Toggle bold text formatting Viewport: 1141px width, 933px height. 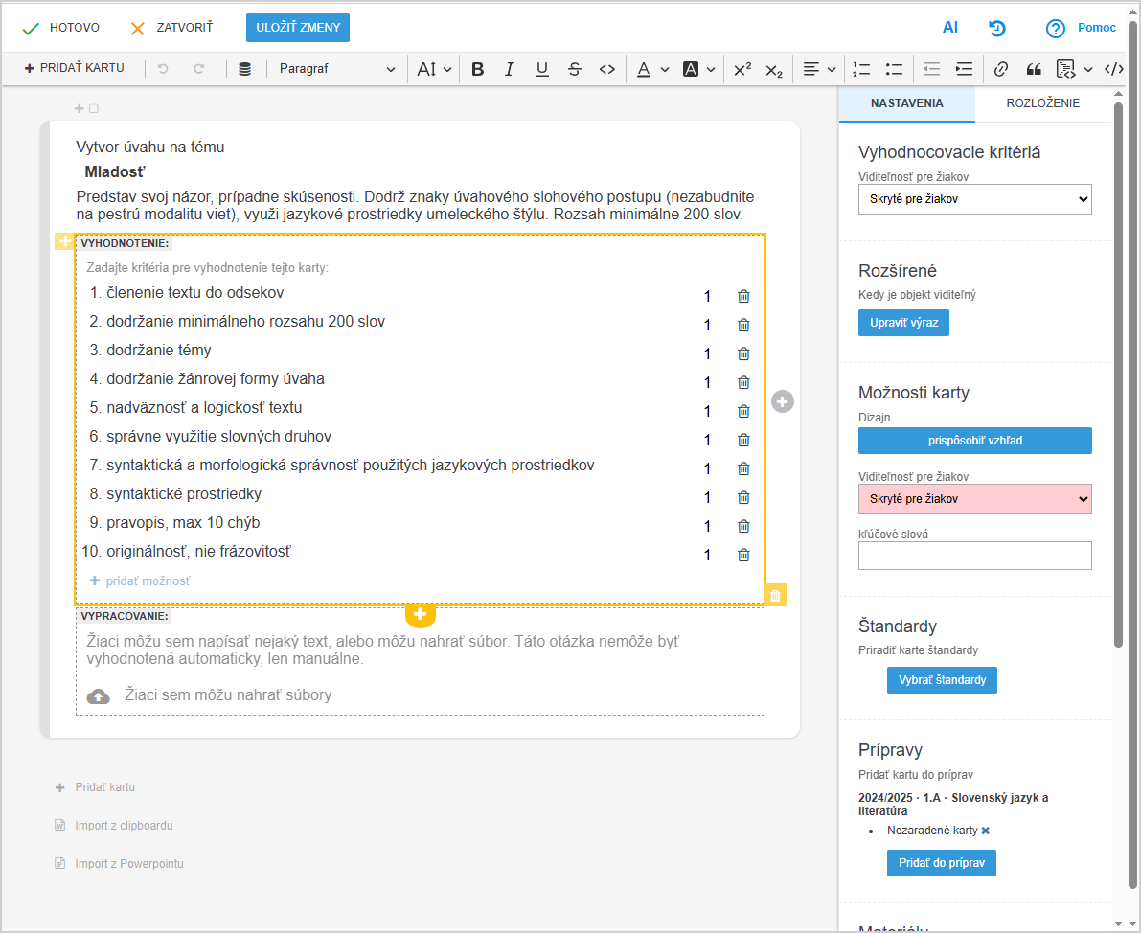point(478,69)
